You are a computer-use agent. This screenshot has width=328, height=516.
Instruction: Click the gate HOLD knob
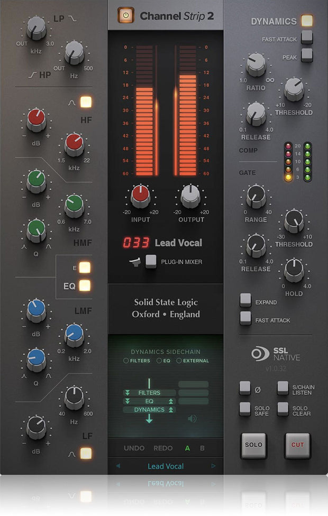[x=294, y=270]
